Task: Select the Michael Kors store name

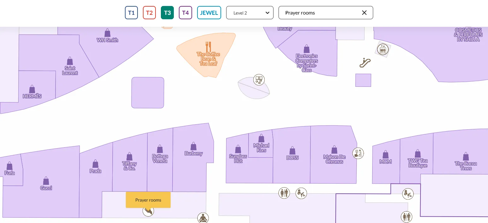Action: pyautogui.click(x=262, y=148)
